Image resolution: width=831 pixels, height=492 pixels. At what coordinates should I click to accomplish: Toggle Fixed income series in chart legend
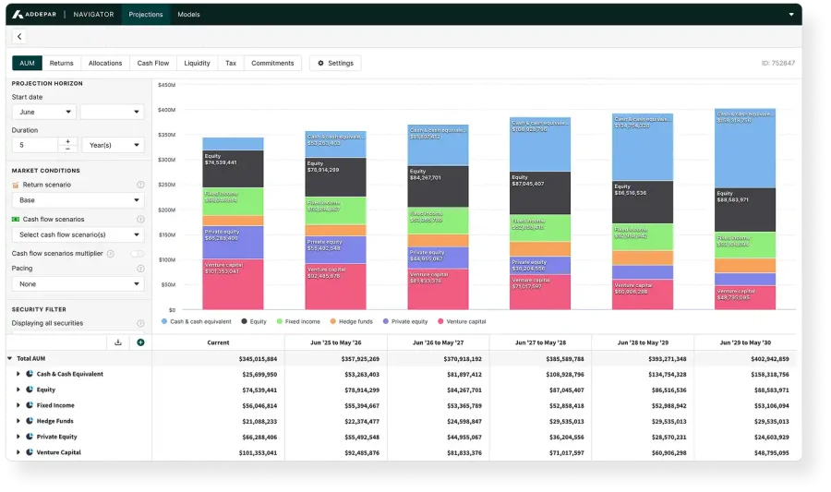[300, 321]
